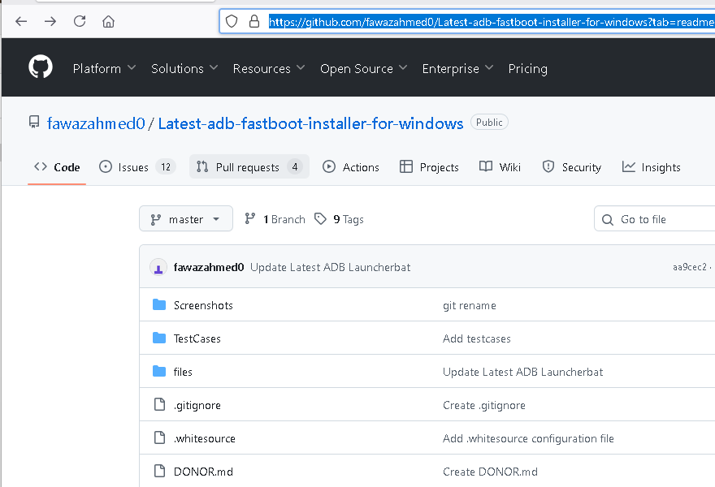Go back using the browser back arrow
The image size is (715, 487).
[21, 22]
